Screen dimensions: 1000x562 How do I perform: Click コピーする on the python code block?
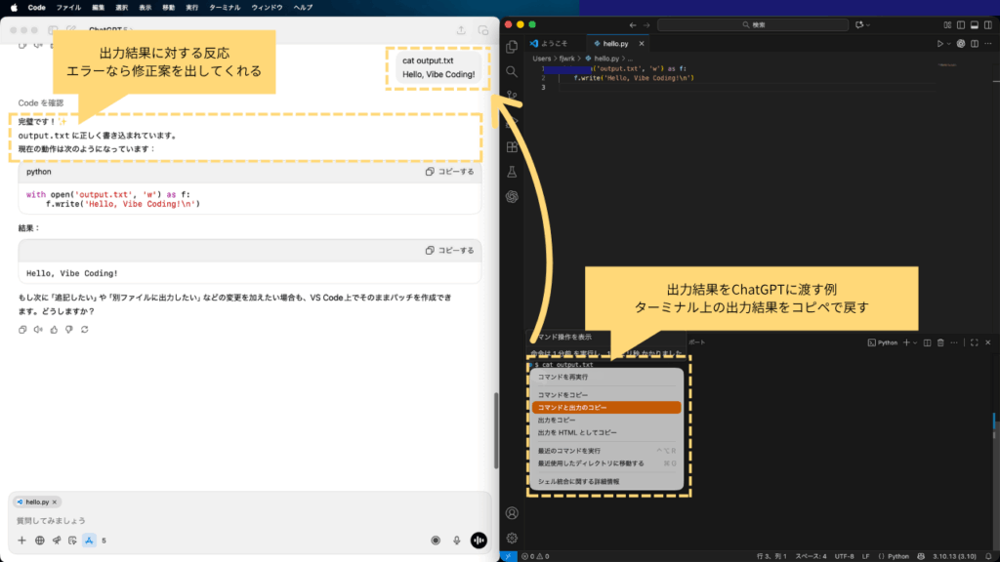coord(450,172)
